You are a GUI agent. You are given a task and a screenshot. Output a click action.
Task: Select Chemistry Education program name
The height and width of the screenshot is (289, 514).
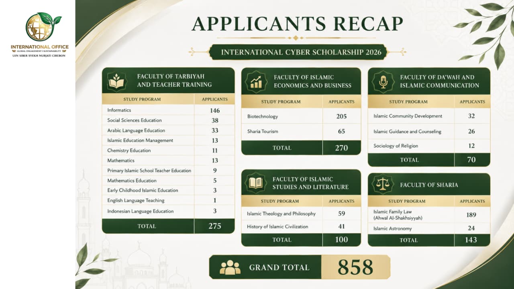pos(129,151)
